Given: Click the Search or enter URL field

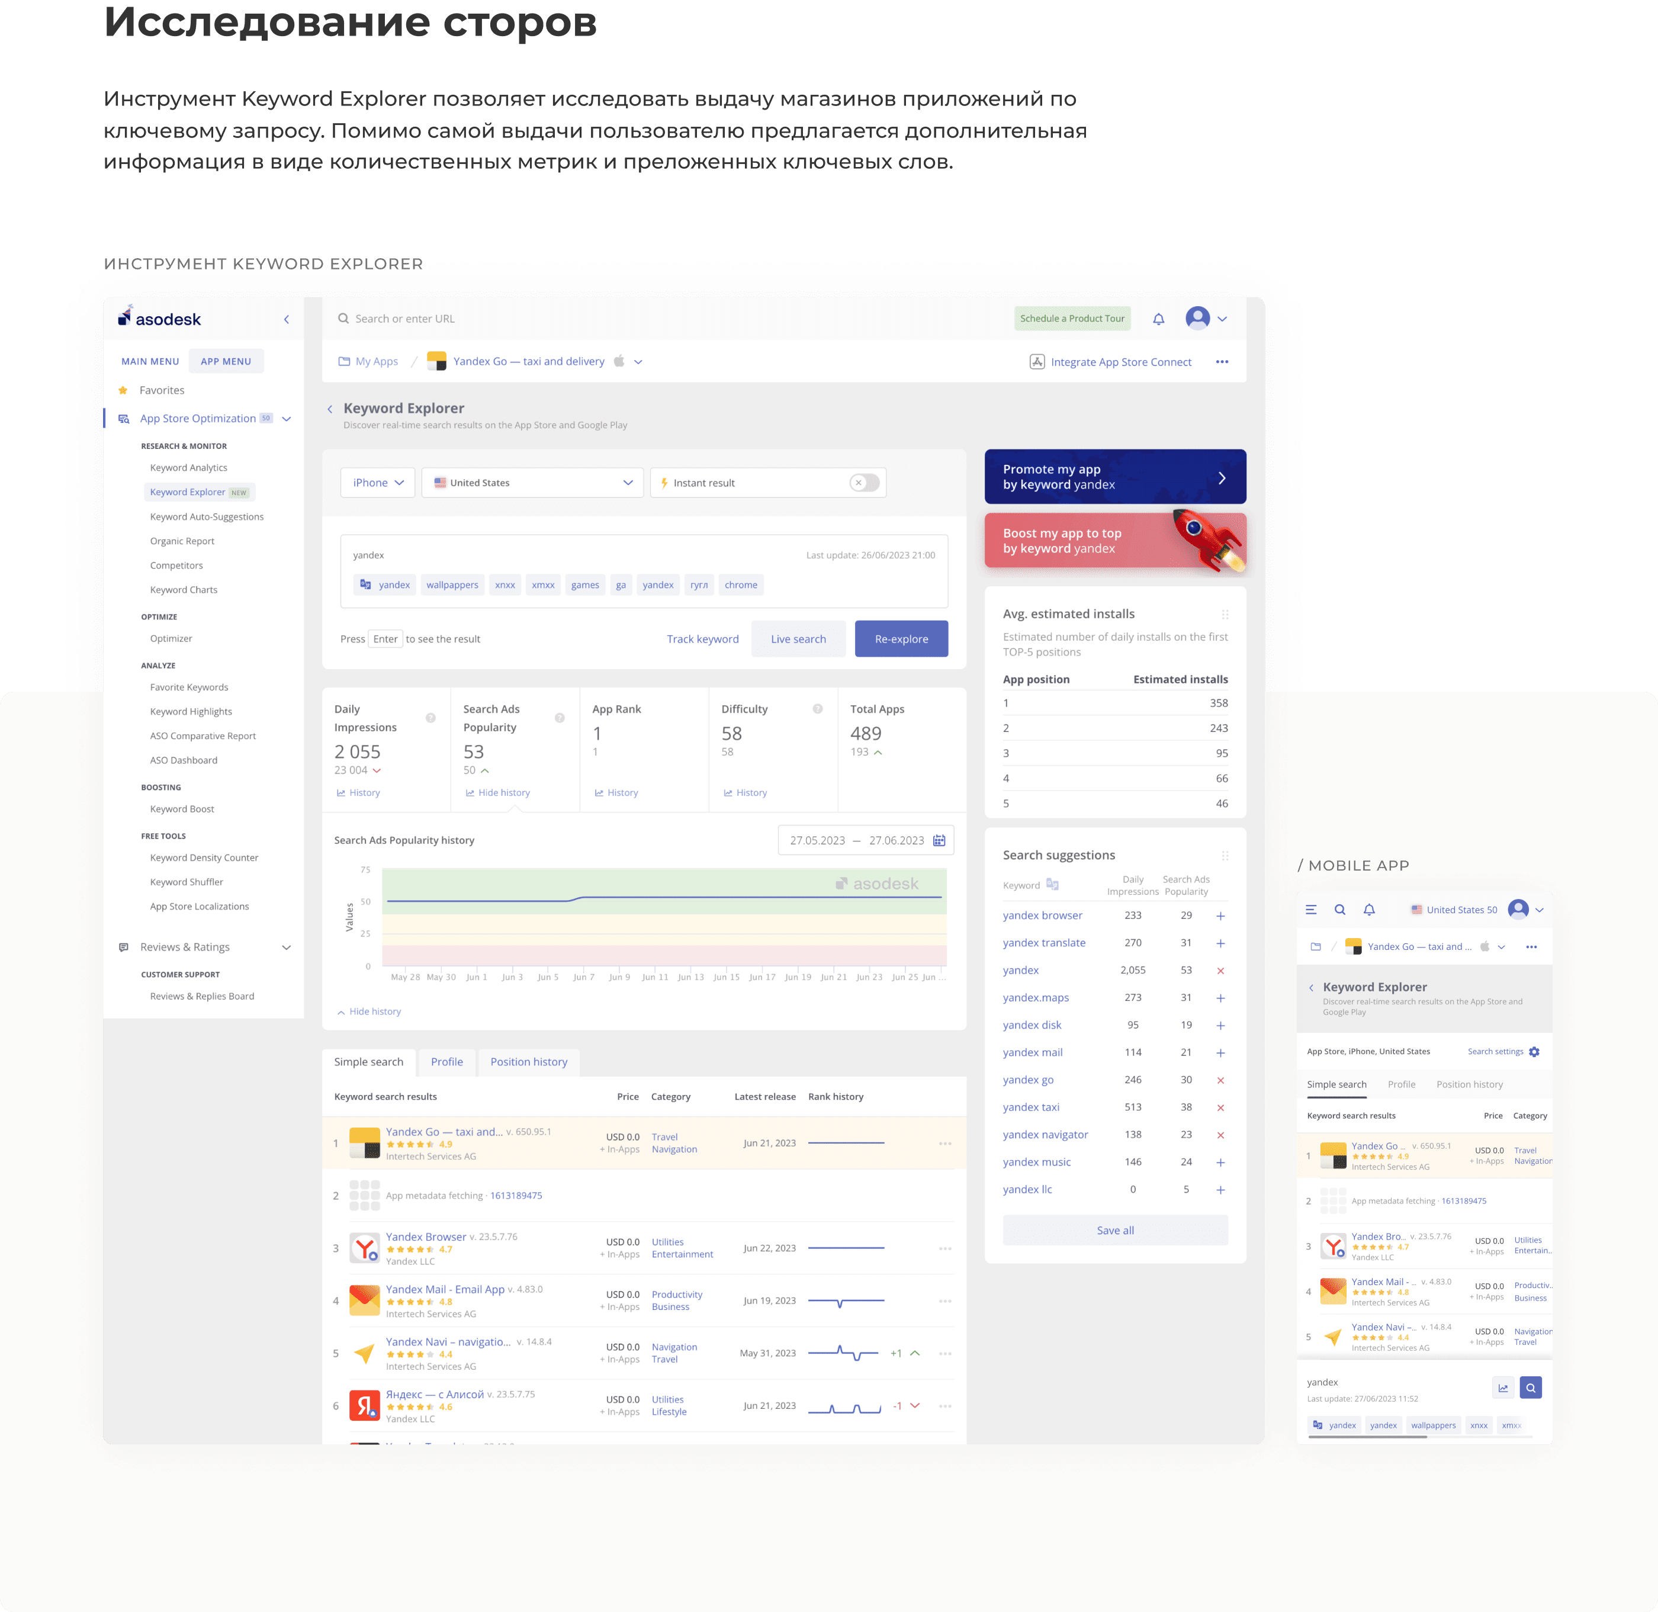Looking at the screenshot, I should [x=404, y=319].
